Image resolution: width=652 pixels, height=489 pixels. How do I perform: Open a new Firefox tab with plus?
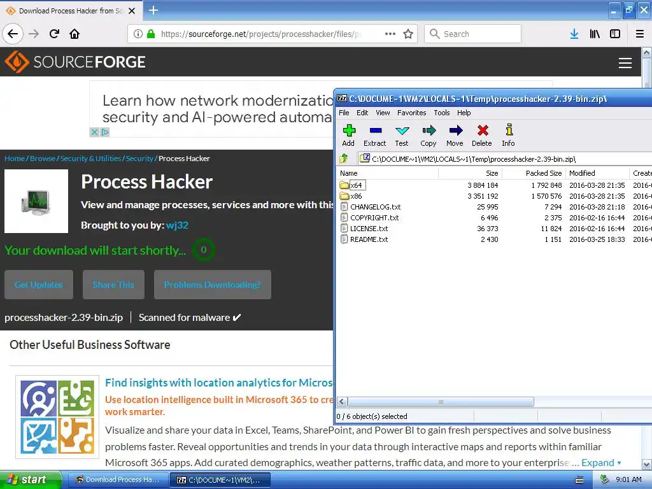coord(153,10)
